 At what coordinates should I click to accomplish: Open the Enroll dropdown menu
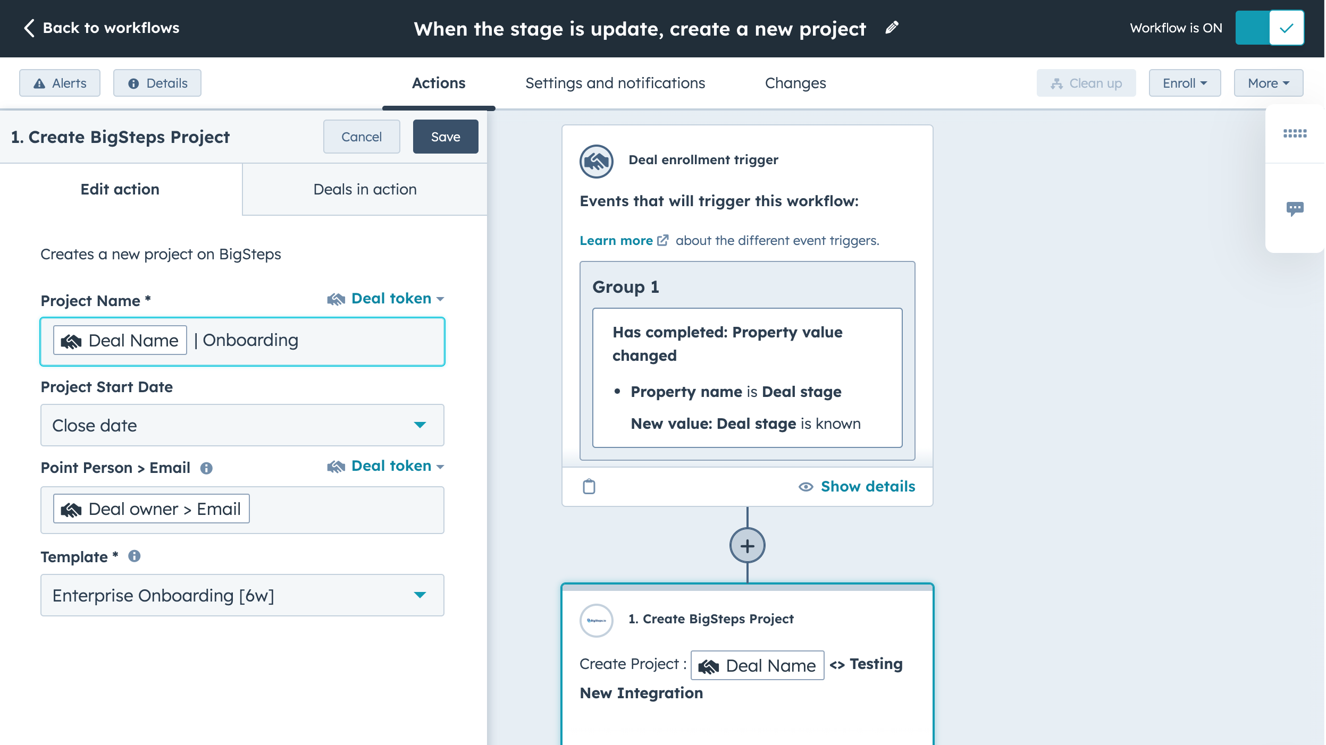1185,83
